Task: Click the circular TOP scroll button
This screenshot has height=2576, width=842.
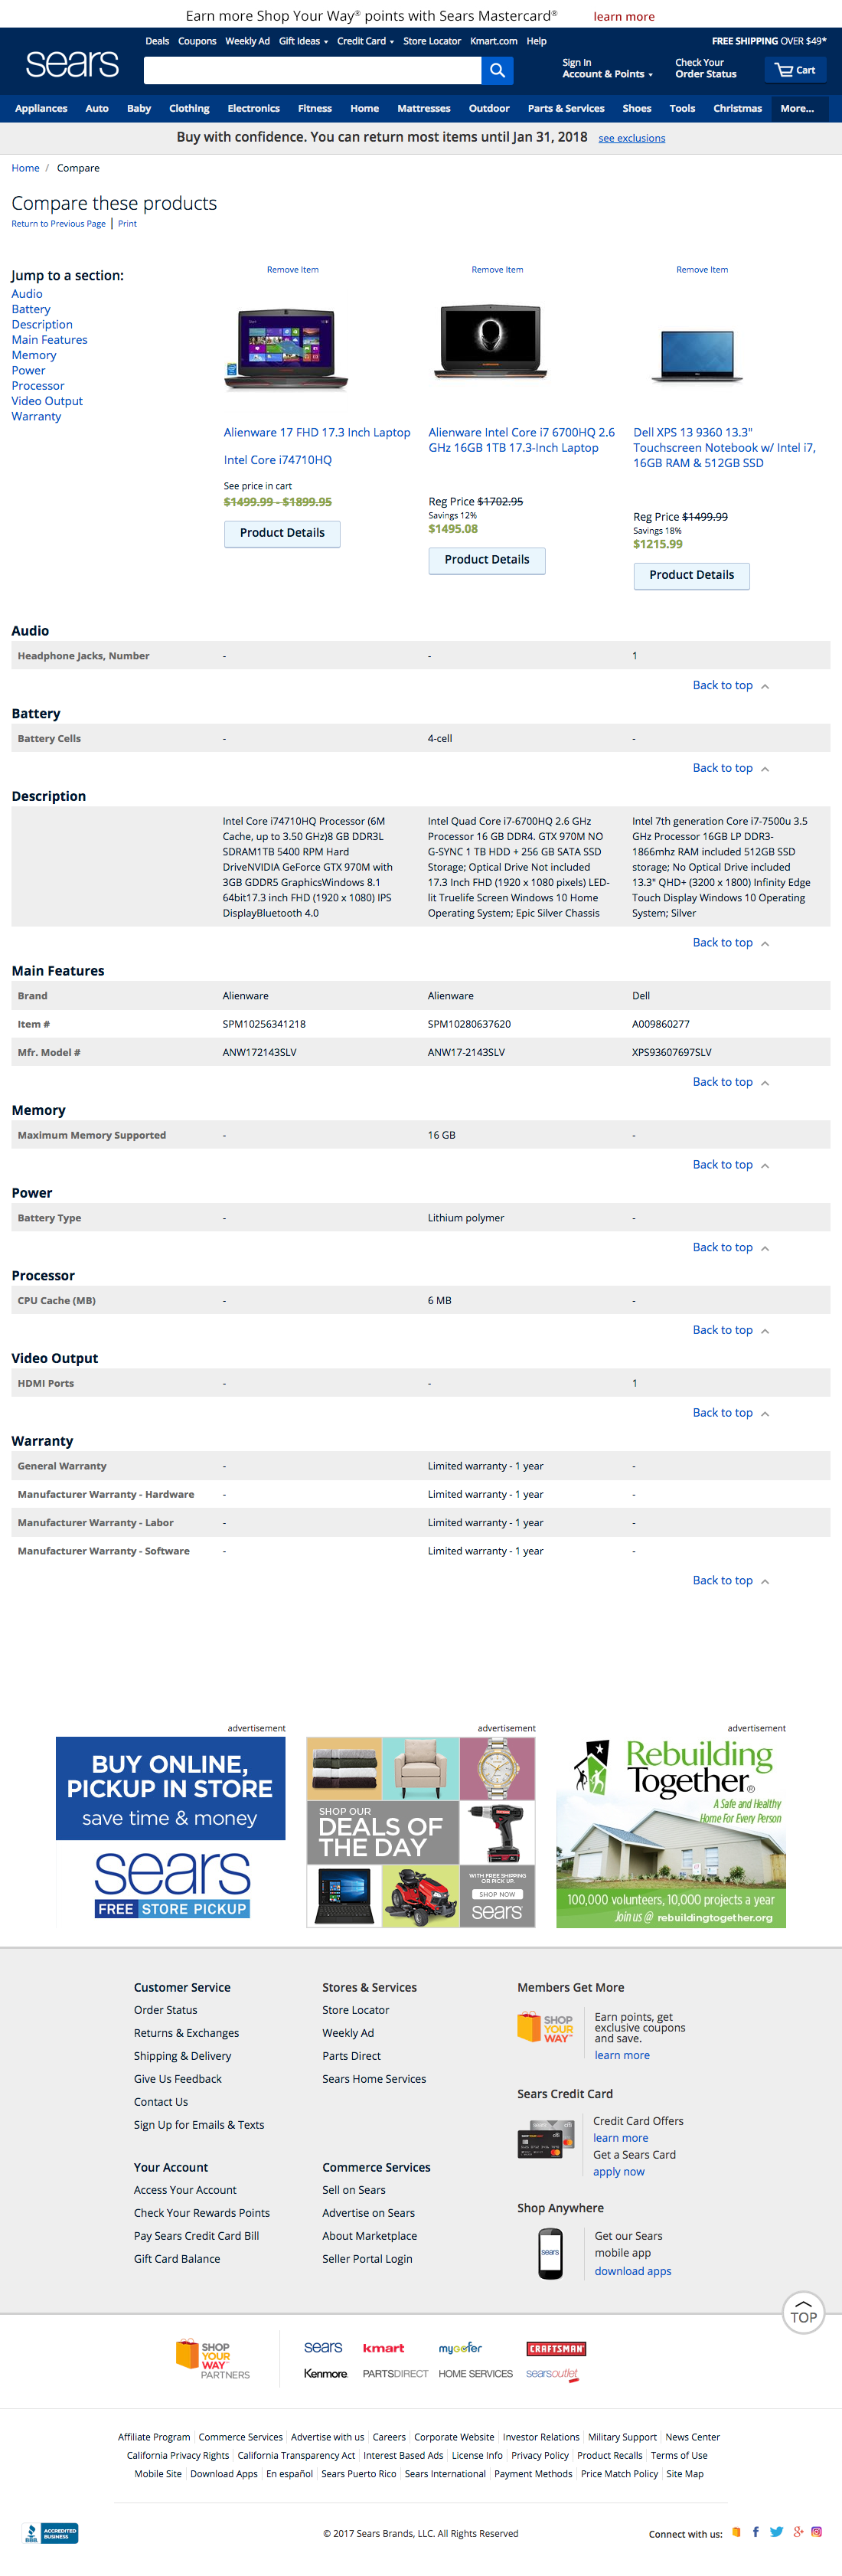Action: pyautogui.click(x=803, y=2312)
